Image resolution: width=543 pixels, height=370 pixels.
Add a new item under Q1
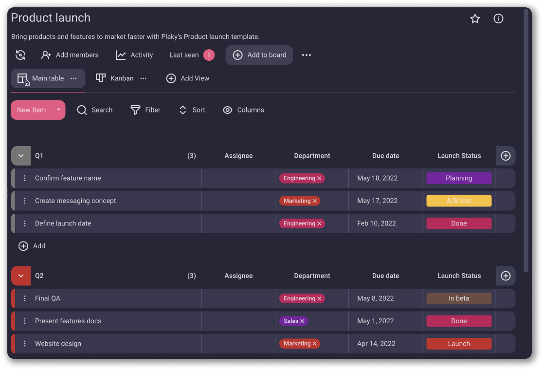32,246
